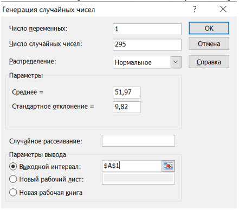Screen dimensions: 239x210
Task: Open help via the Справка button
Action: point(209,62)
